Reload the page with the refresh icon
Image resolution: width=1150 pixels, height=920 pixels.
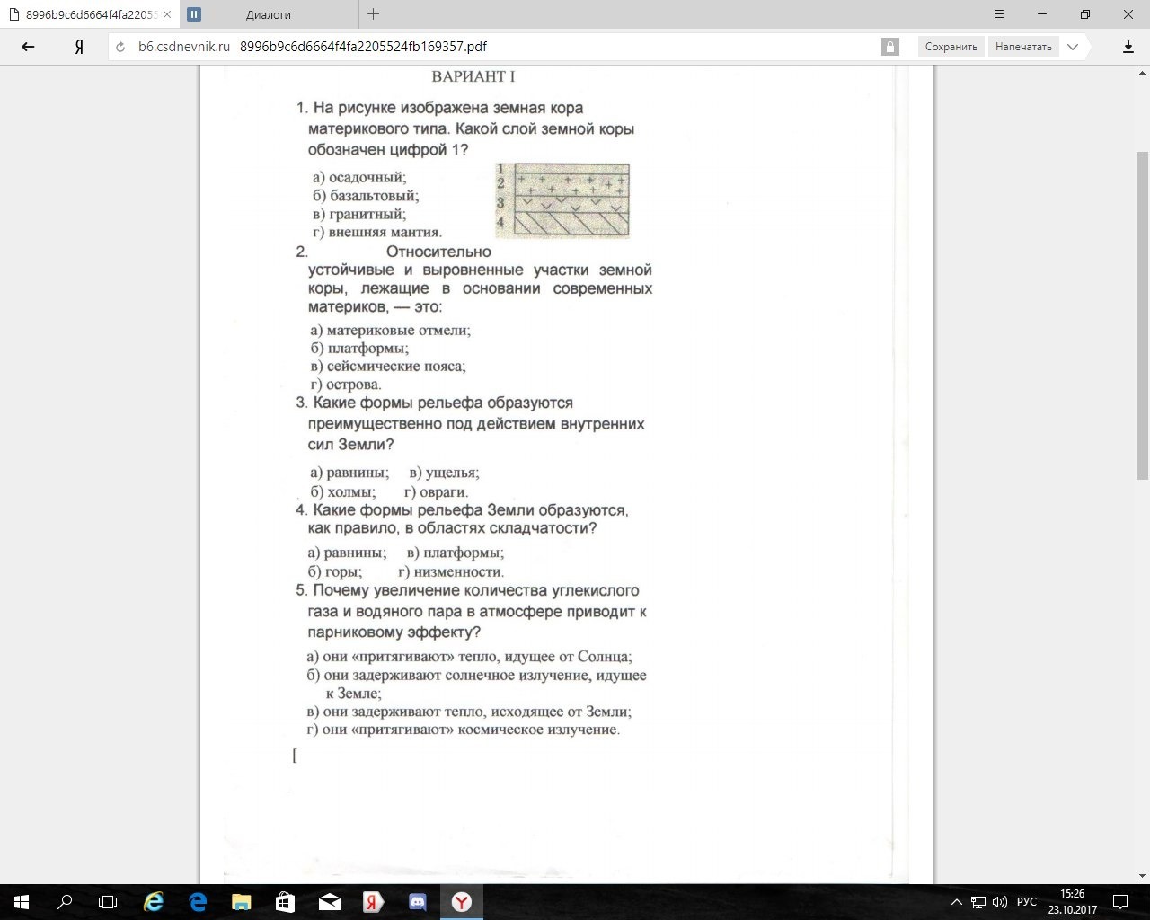pos(121,47)
